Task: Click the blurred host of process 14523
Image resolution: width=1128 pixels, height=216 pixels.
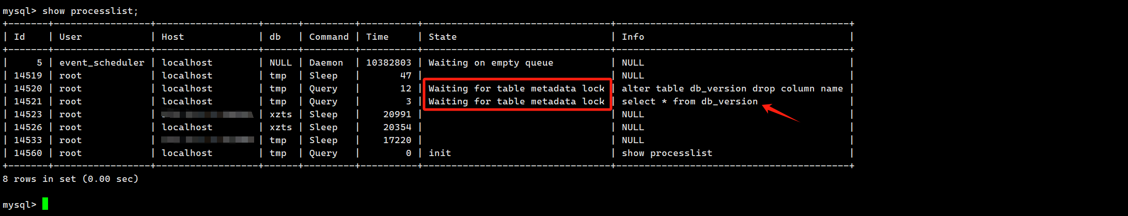Action: pyautogui.click(x=208, y=114)
